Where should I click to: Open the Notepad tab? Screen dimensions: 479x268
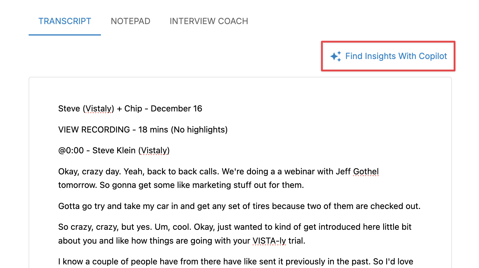(130, 21)
